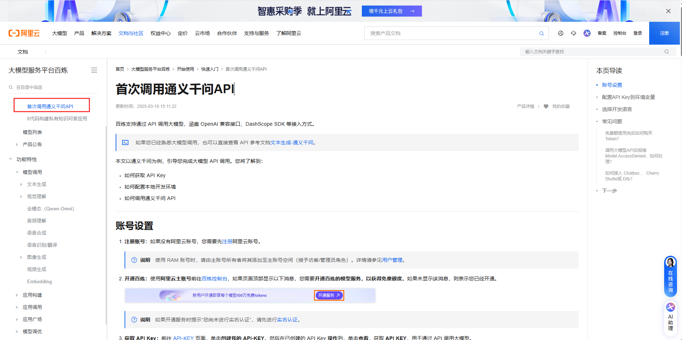
Task: Go to the 定价 menu item
Action: 183,33
